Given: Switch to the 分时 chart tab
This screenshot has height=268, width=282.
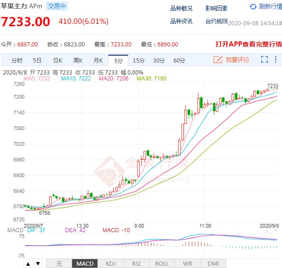Looking at the screenshot, I should 17,61.
